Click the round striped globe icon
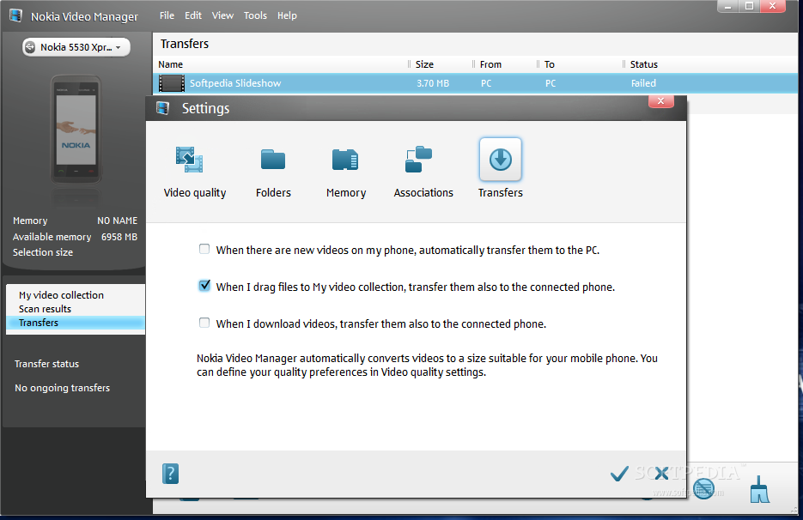 pos(703,489)
